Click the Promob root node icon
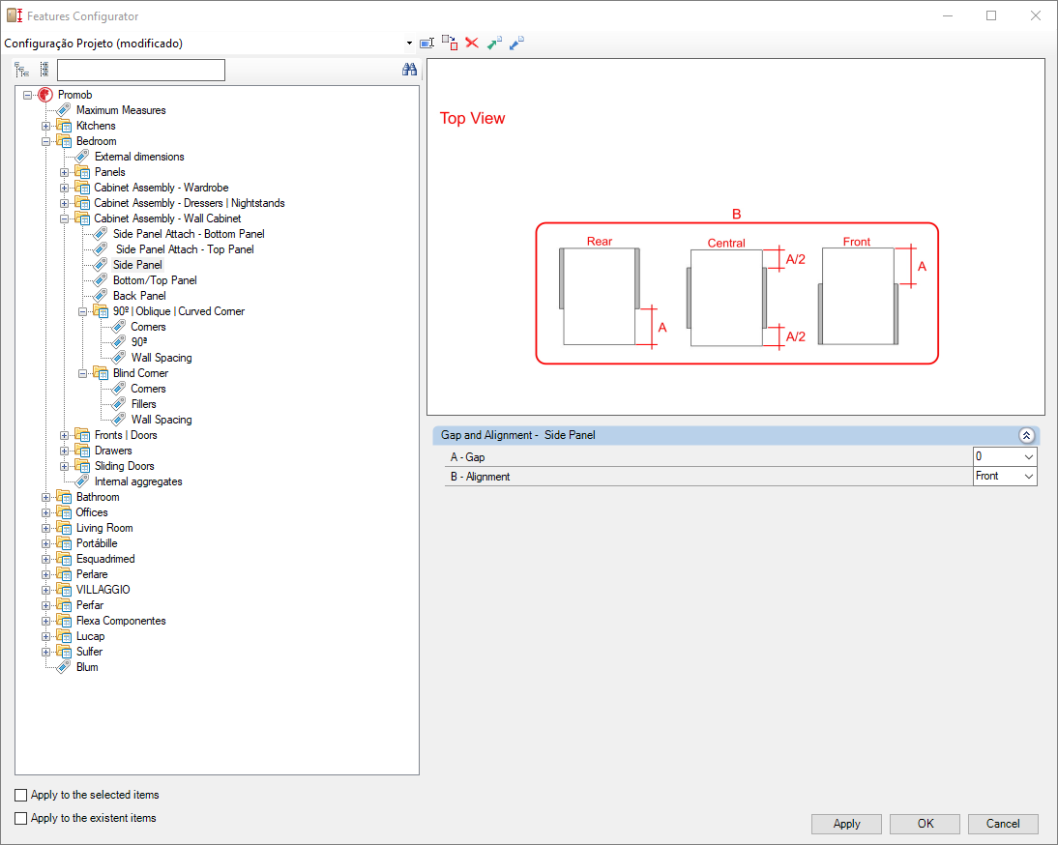The height and width of the screenshot is (845, 1058). pyautogui.click(x=45, y=95)
